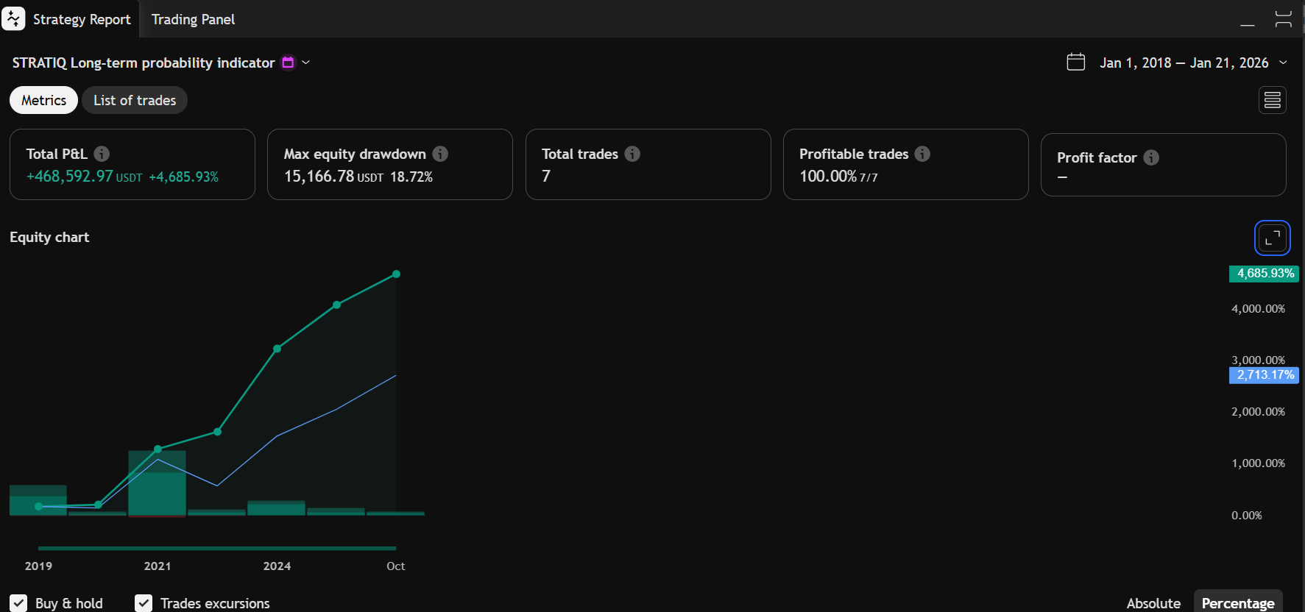
Task: Uncheck the Buy & hold checkbox
Action: click(19, 603)
